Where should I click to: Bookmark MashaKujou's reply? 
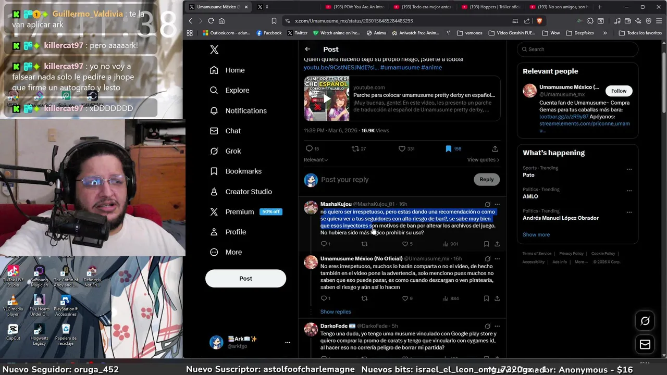486,244
